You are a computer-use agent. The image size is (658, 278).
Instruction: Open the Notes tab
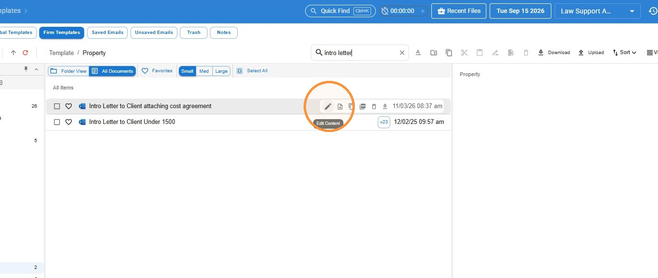click(224, 33)
